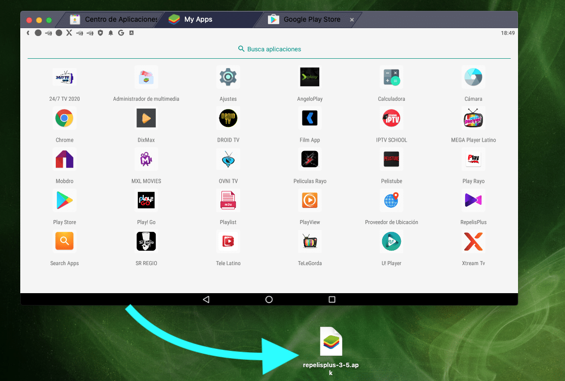The width and height of the screenshot is (565, 381).
Task: Open the TeLeGorda app
Action: coord(310,241)
